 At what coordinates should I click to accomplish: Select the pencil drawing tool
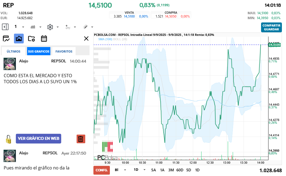pos(85,27)
